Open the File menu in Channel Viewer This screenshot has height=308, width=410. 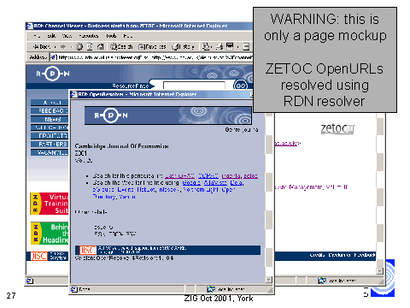37,36
